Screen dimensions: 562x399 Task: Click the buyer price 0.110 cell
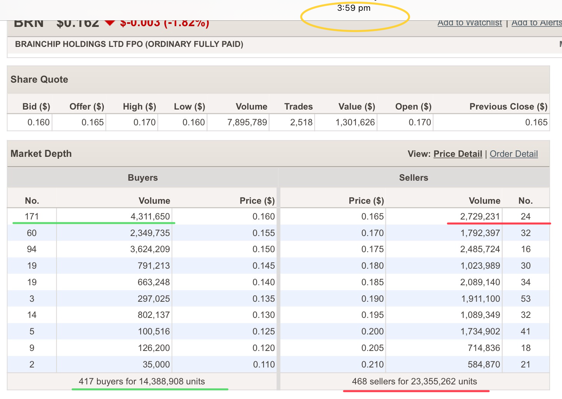(263, 364)
